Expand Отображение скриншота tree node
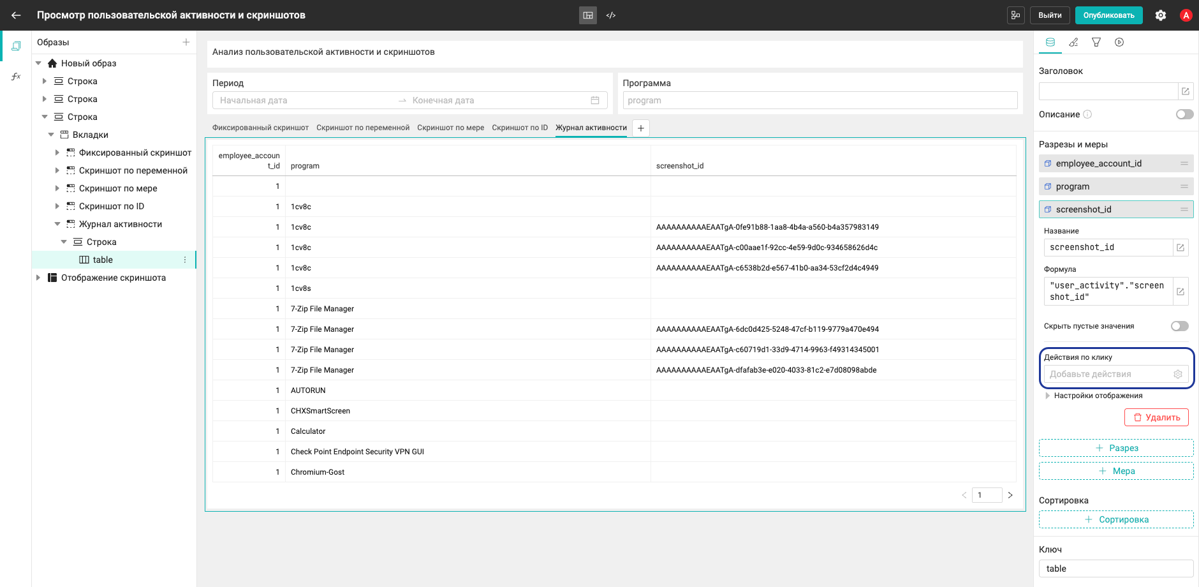This screenshot has width=1199, height=587. coord(38,278)
